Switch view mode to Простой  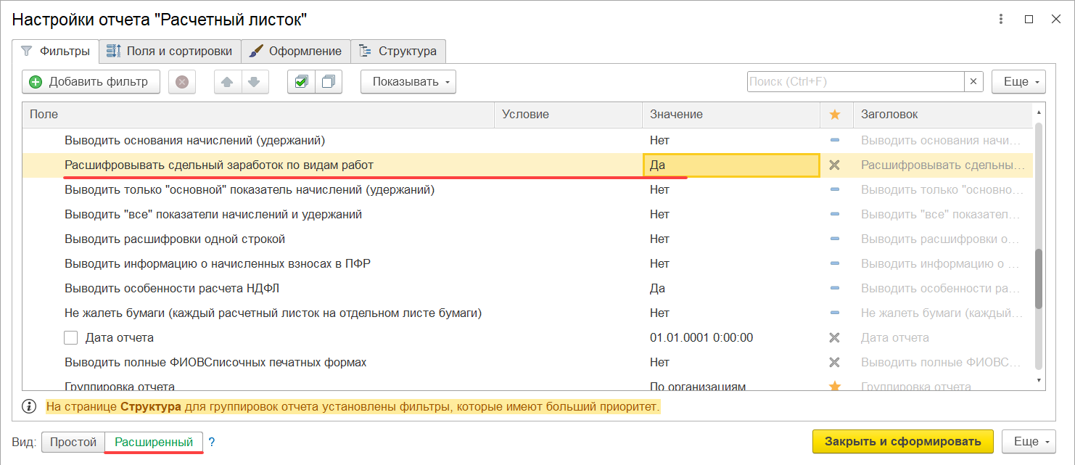click(x=73, y=442)
